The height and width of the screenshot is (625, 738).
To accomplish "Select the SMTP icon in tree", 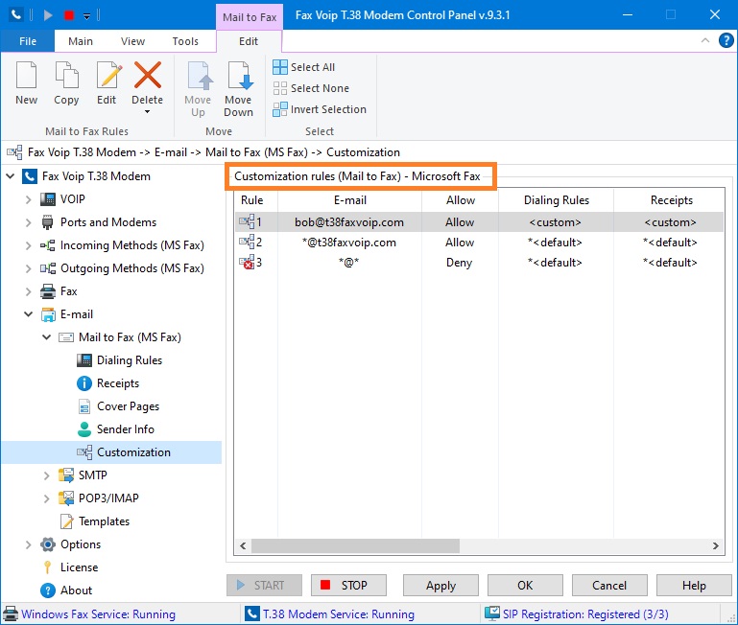I will (x=66, y=475).
